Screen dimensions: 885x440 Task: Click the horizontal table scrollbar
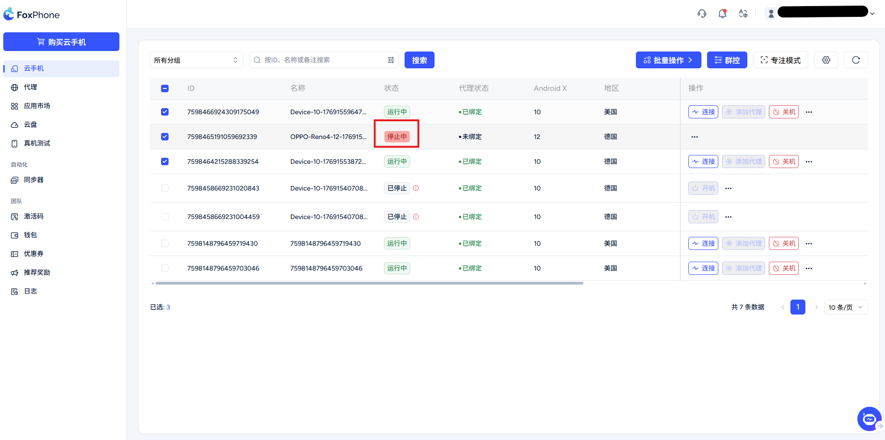pyautogui.click(x=369, y=283)
